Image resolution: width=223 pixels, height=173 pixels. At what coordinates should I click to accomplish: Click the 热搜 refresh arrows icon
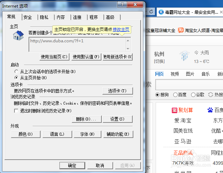tap(211, 95)
